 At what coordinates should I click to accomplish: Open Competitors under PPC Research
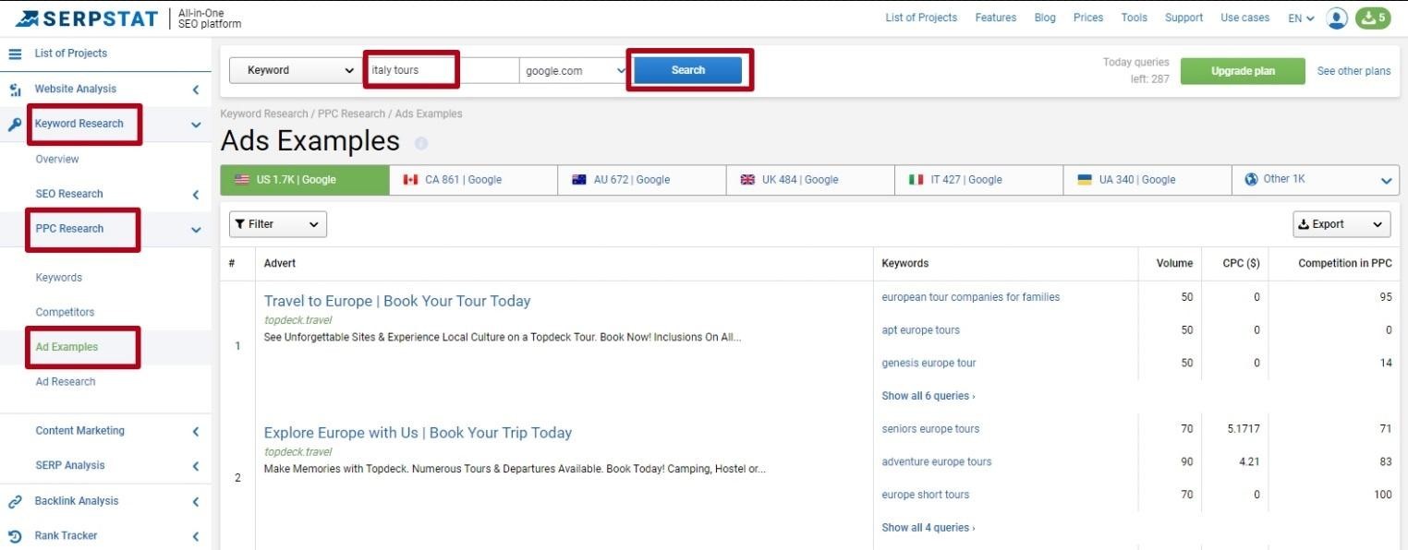65,313
